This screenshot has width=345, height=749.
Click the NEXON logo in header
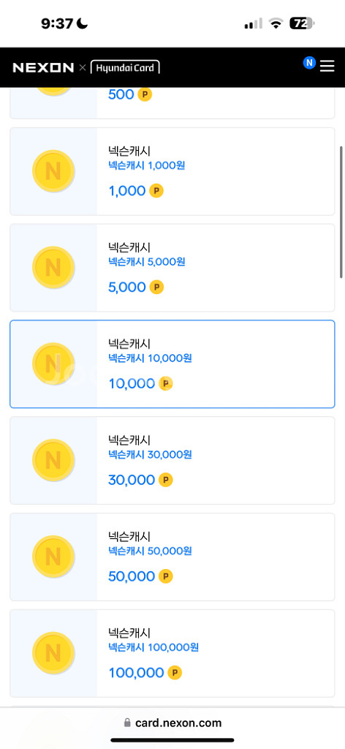(x=43, y=68)
